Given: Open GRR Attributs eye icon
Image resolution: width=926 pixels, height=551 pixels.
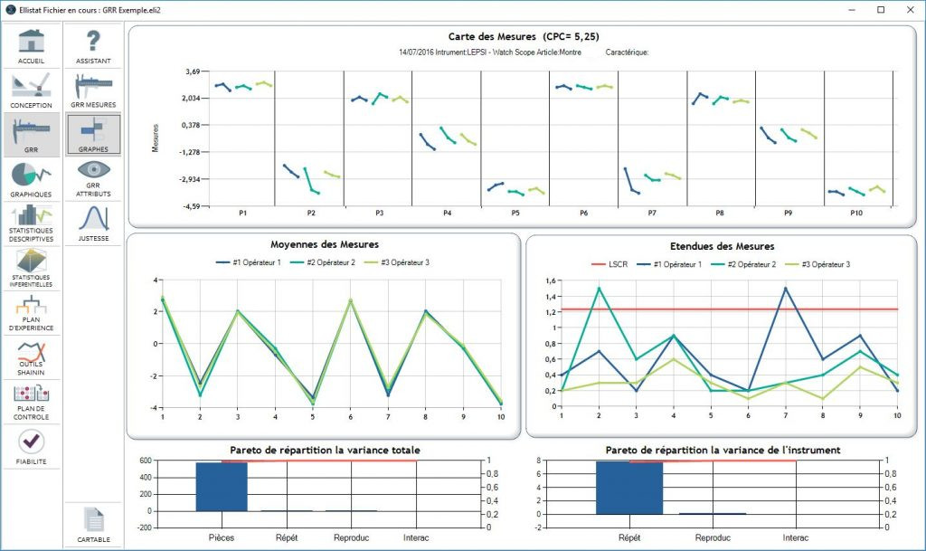Looking at the screenshot, I should click(93, 179).
